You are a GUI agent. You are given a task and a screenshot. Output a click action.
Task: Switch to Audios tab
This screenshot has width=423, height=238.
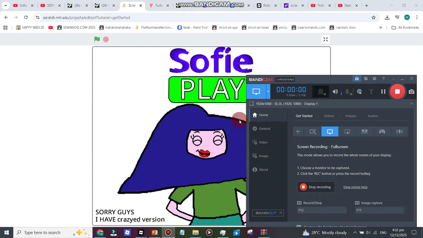(x=373, y=116)
